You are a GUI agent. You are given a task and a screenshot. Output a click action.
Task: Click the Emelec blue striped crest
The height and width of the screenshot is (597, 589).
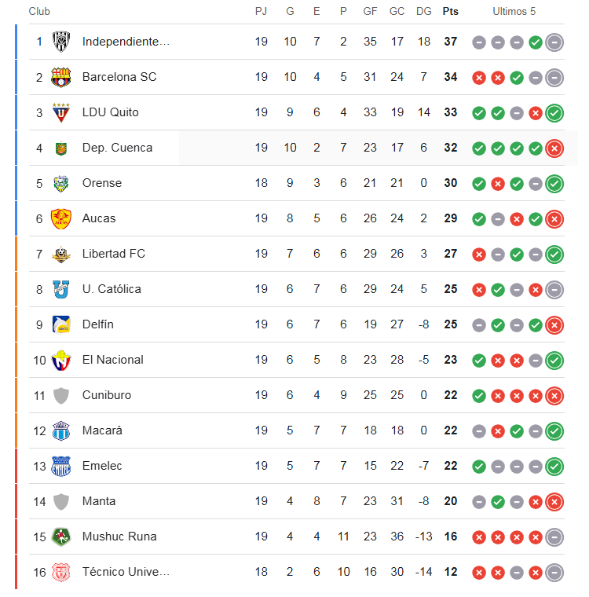coord(61,467)
